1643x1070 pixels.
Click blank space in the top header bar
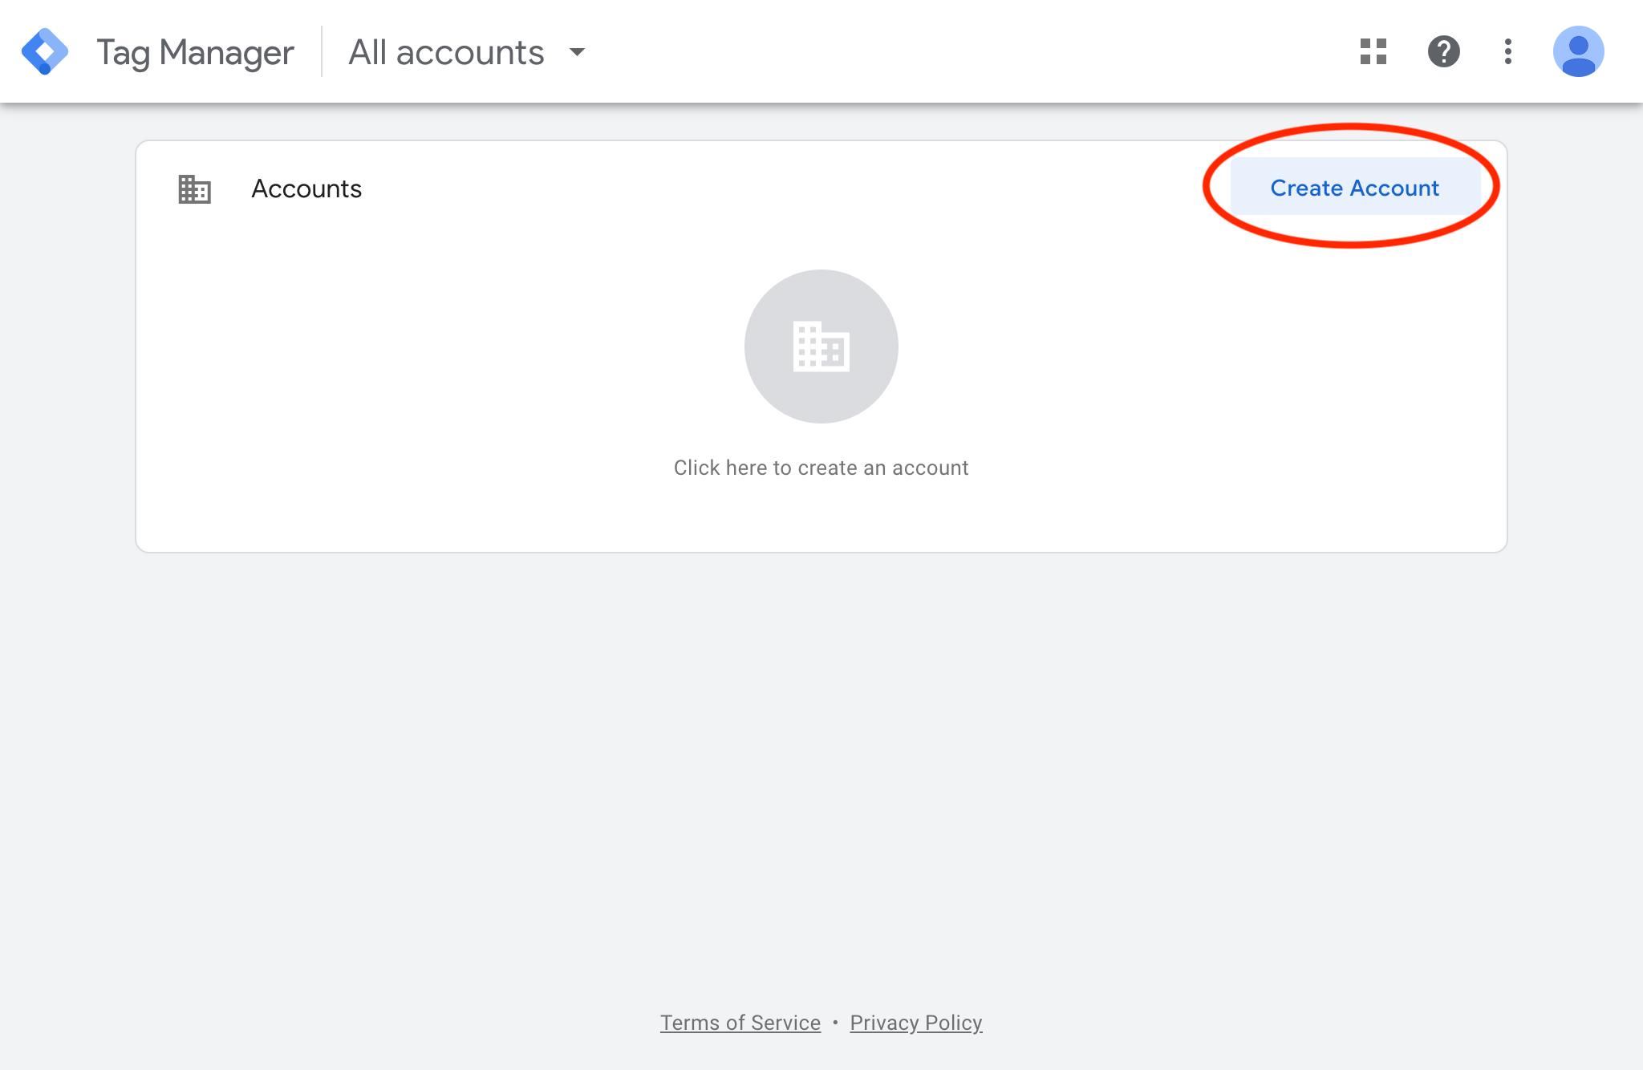pyautogui.click(x=963, y=52)
